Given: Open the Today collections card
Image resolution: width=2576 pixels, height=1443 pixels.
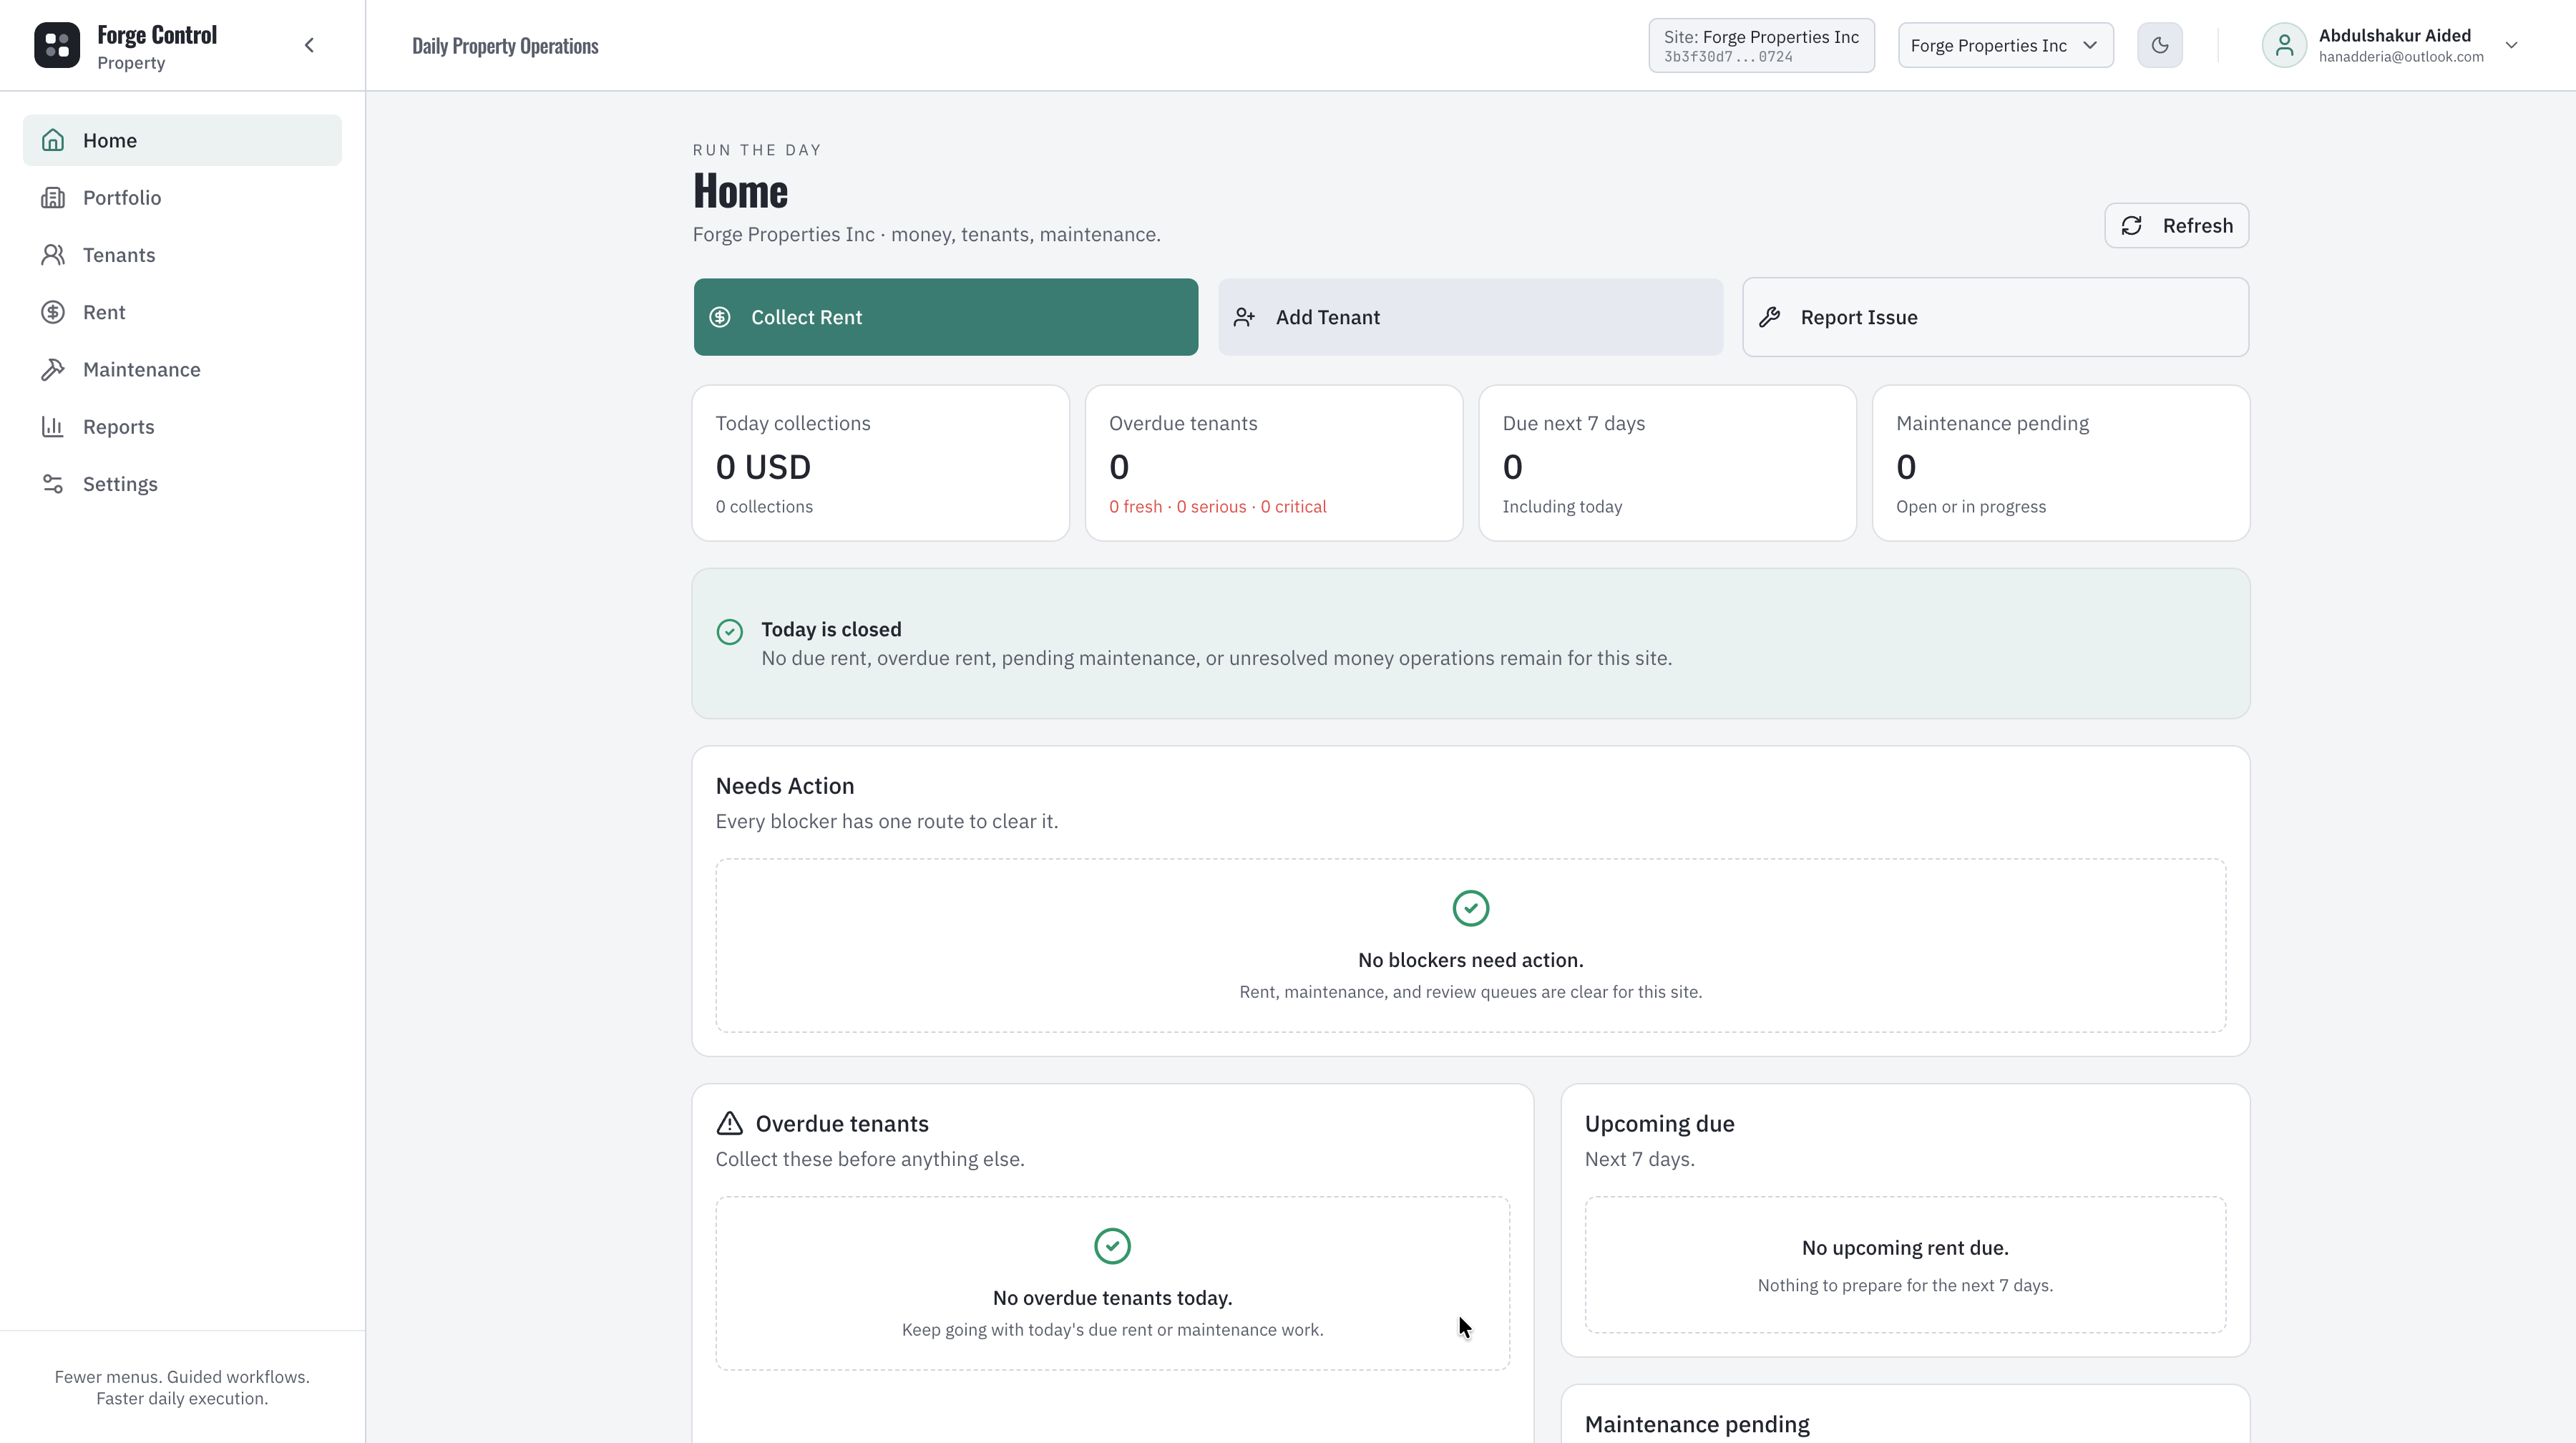Looking at the screenshot, I should pyautogui.click(x=880, y=463).
